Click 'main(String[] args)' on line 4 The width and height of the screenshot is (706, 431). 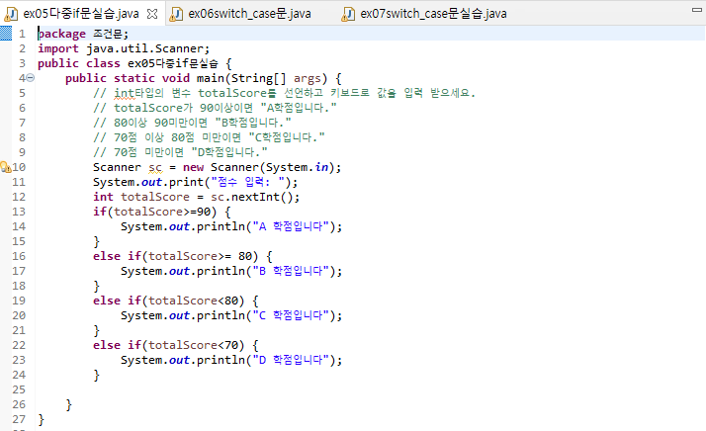coord(262,78)
